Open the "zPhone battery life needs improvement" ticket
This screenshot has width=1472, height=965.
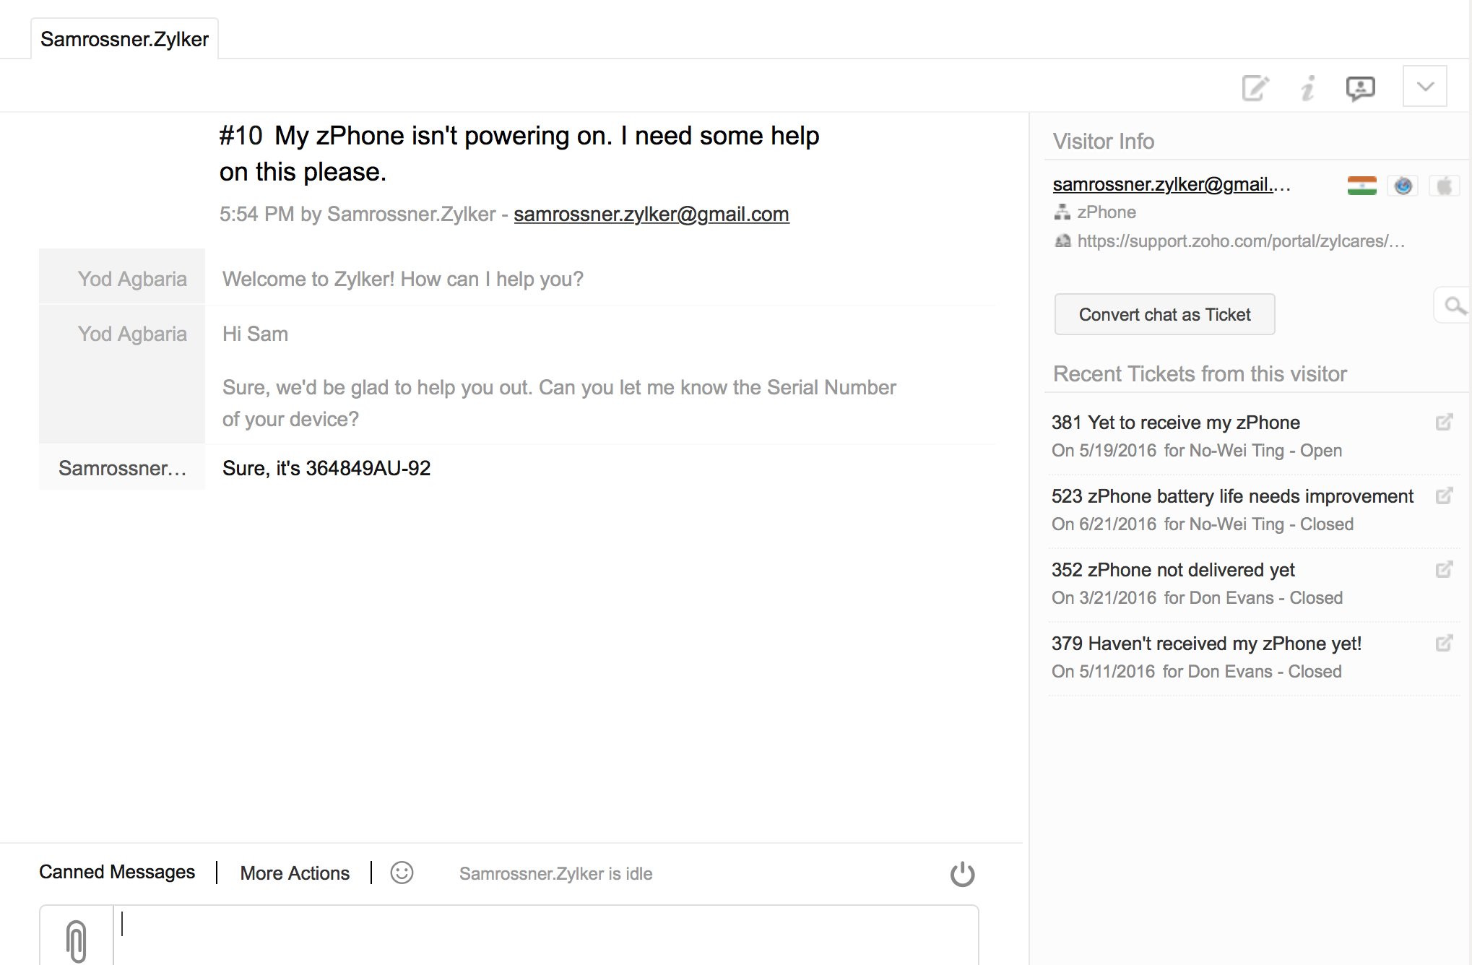click(x=1232, y=496)
